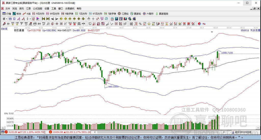Click the 3135.89 index status entry
261x140 pixels.
pyautogui.click(x=25, y=132)
